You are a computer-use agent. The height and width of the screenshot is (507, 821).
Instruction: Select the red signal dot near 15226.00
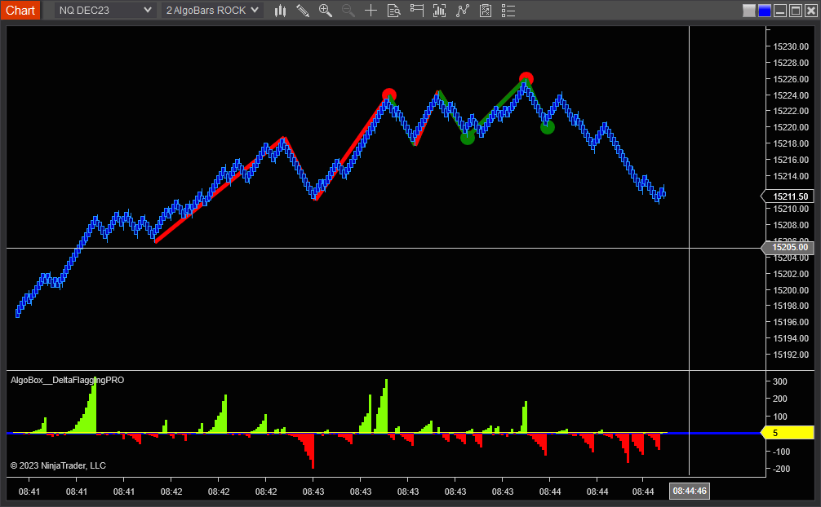point(526,79)
